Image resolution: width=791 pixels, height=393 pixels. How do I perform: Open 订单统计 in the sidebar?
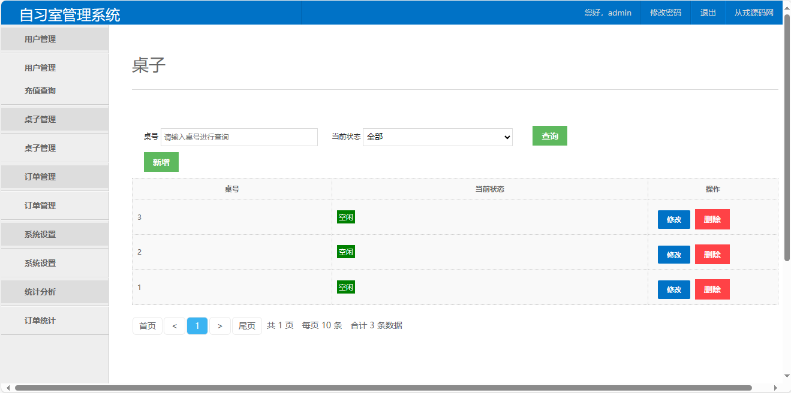[x=40, y=321]
